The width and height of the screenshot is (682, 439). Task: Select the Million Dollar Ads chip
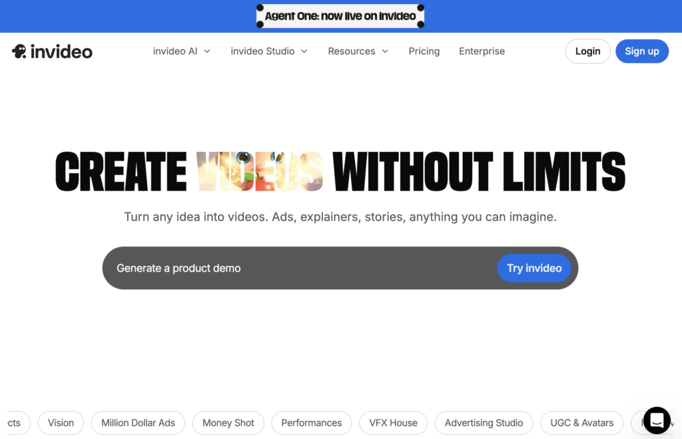(138, 422)
